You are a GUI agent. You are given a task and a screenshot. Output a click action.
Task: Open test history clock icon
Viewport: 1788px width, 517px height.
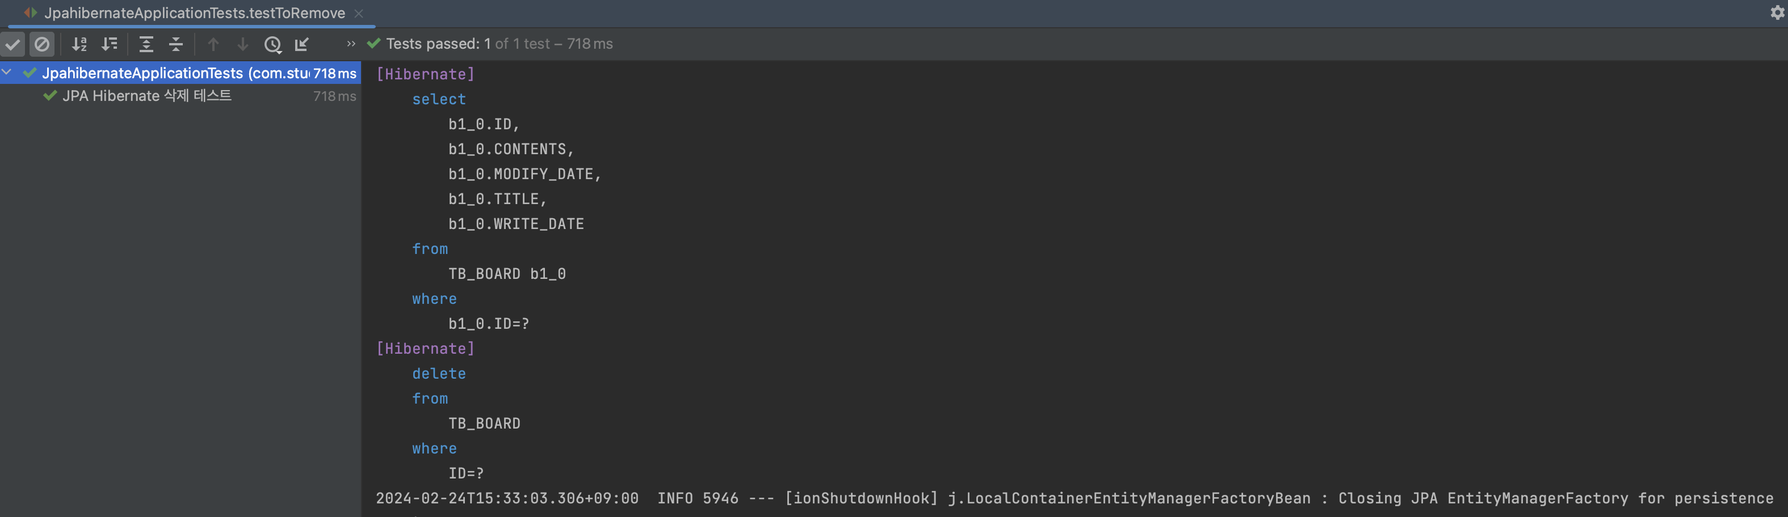273,44
